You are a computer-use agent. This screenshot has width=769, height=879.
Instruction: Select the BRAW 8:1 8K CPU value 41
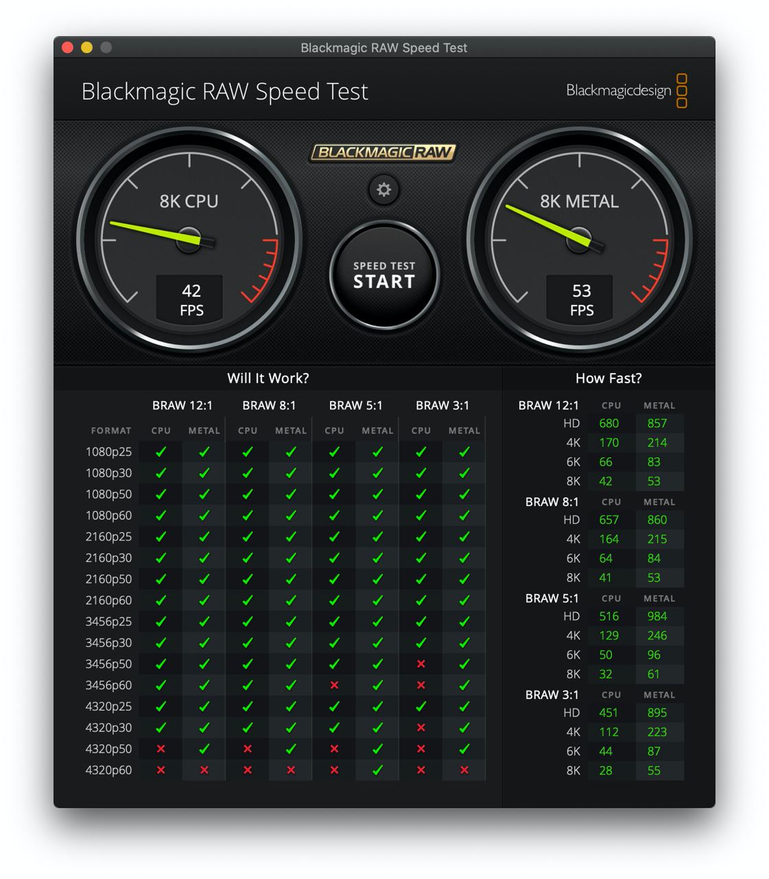606,578
